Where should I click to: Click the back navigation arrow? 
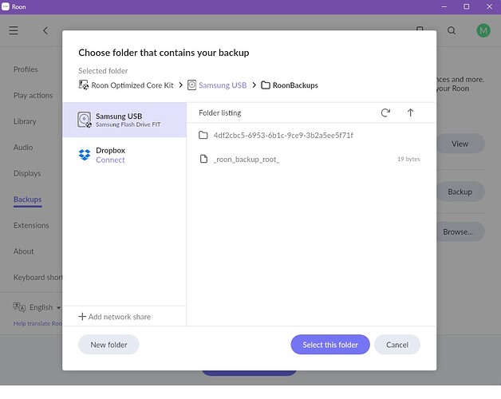(x=45, y=30)
